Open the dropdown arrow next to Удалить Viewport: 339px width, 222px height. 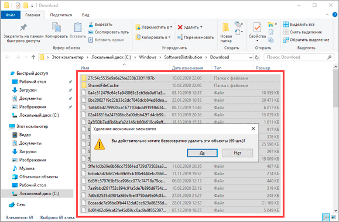pyautogui.click(x=201, y=27)
